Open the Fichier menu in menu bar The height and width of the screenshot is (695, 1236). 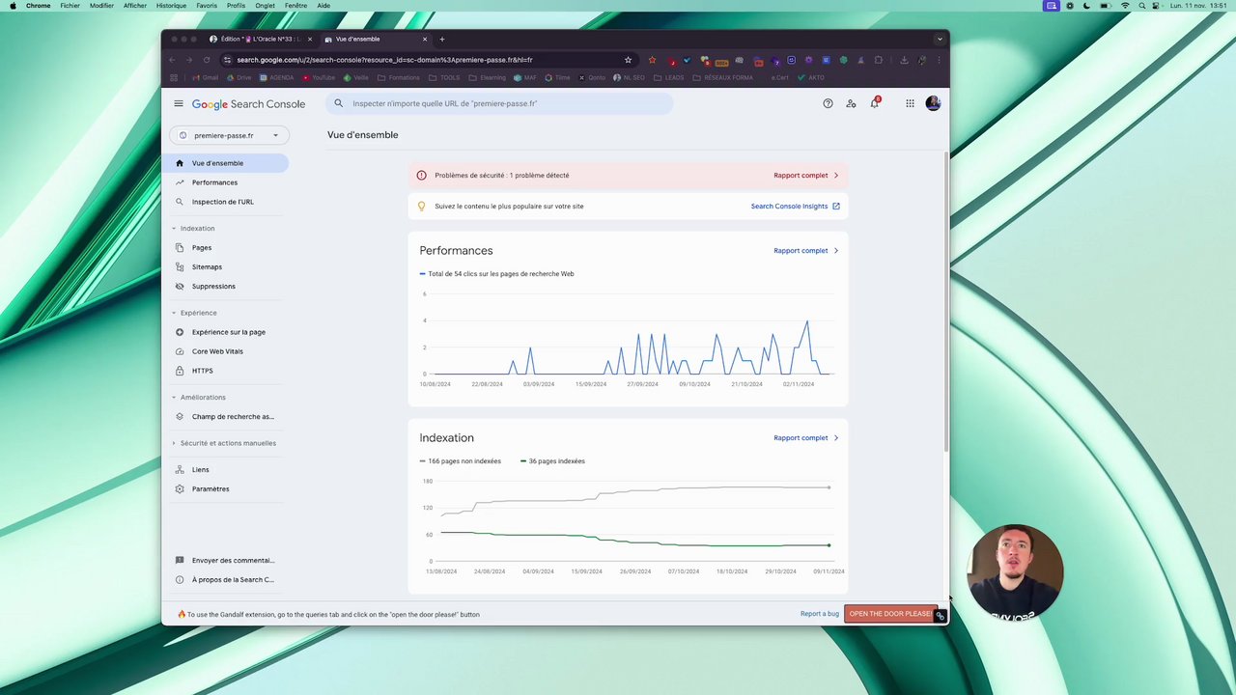(70, 6)
